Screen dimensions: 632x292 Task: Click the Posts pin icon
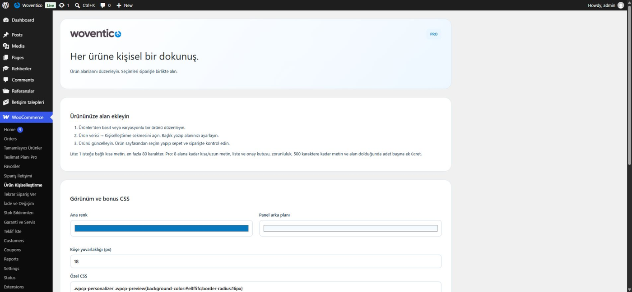(x=6, y=35)
